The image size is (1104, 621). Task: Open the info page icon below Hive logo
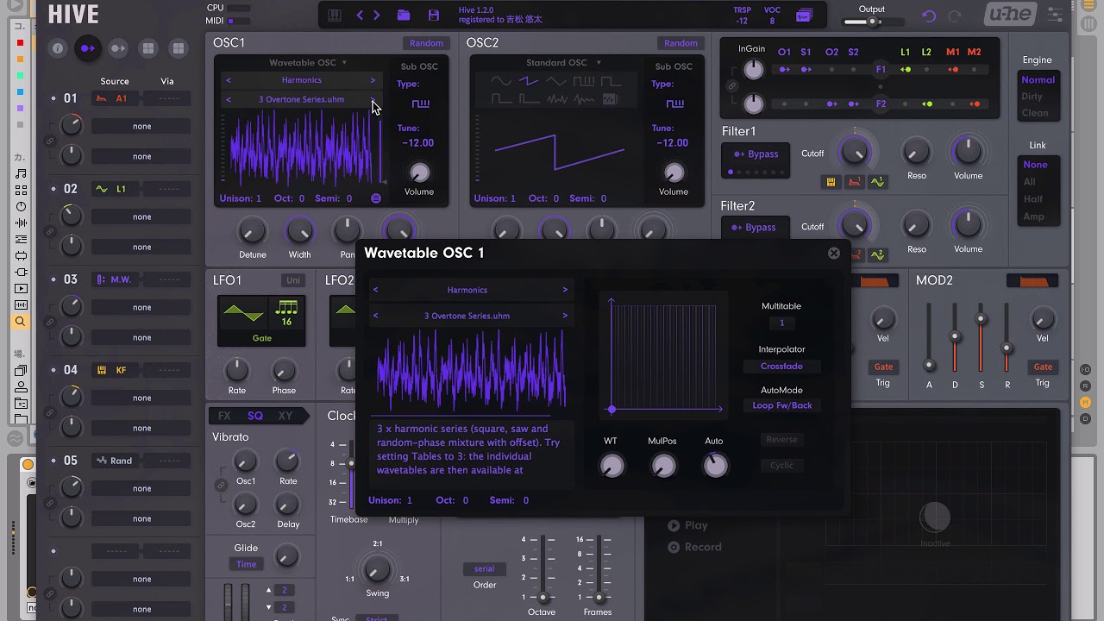tap(58, 48)
